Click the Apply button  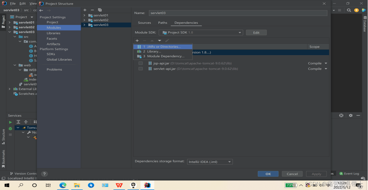317,174
